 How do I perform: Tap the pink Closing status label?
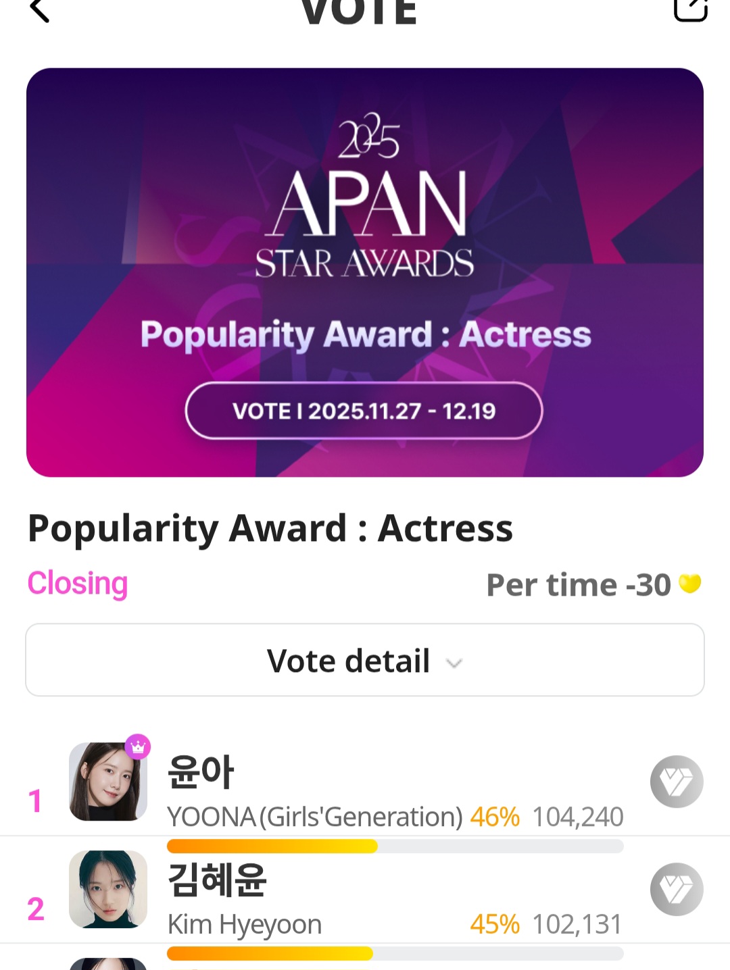[78, 583]
